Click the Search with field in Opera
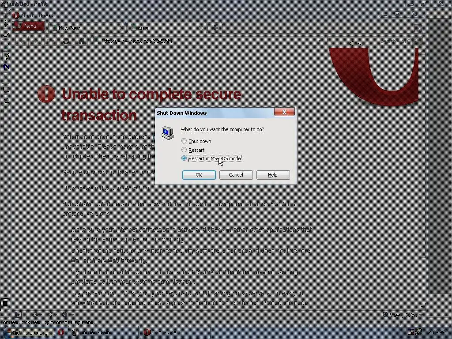The height and width of the screenshot is (339, 452). (396, 41)
